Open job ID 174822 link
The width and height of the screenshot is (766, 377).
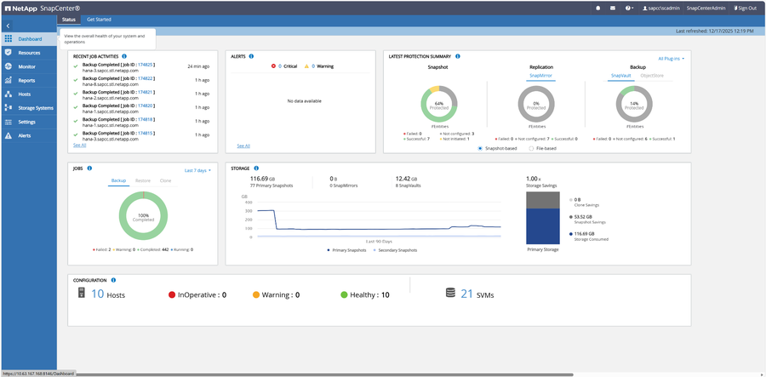[145, 78]
